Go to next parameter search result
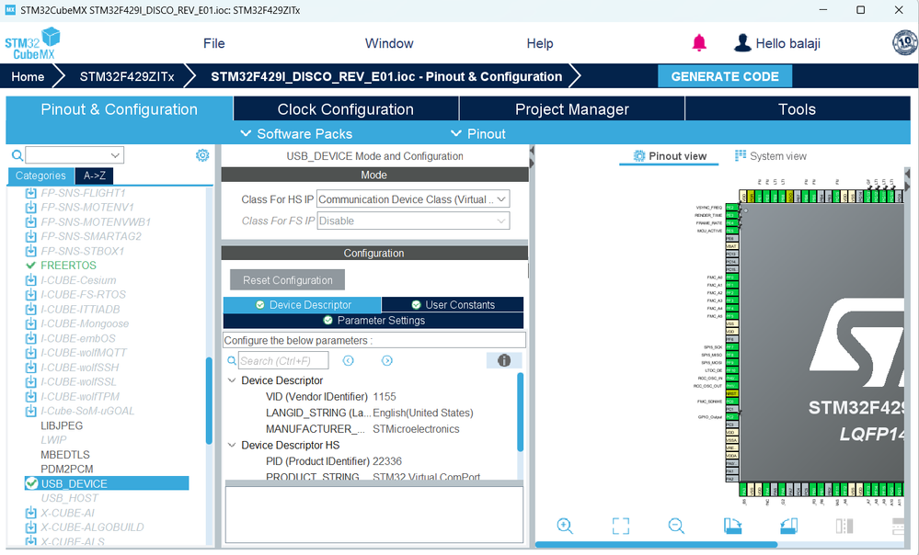 [386, 360]
